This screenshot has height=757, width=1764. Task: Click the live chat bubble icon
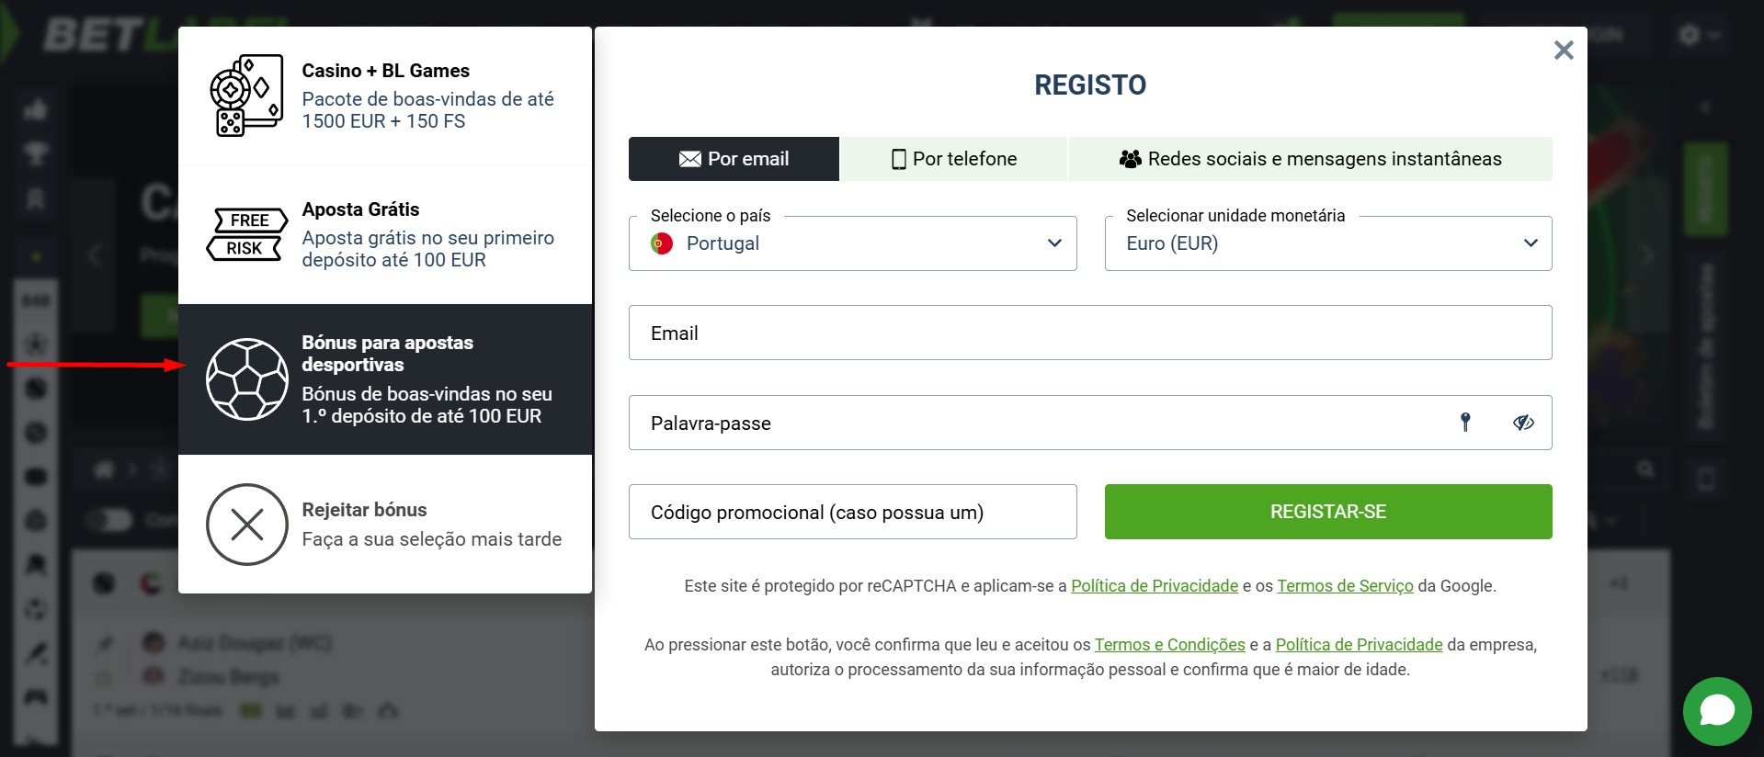tap(1716, 711)
